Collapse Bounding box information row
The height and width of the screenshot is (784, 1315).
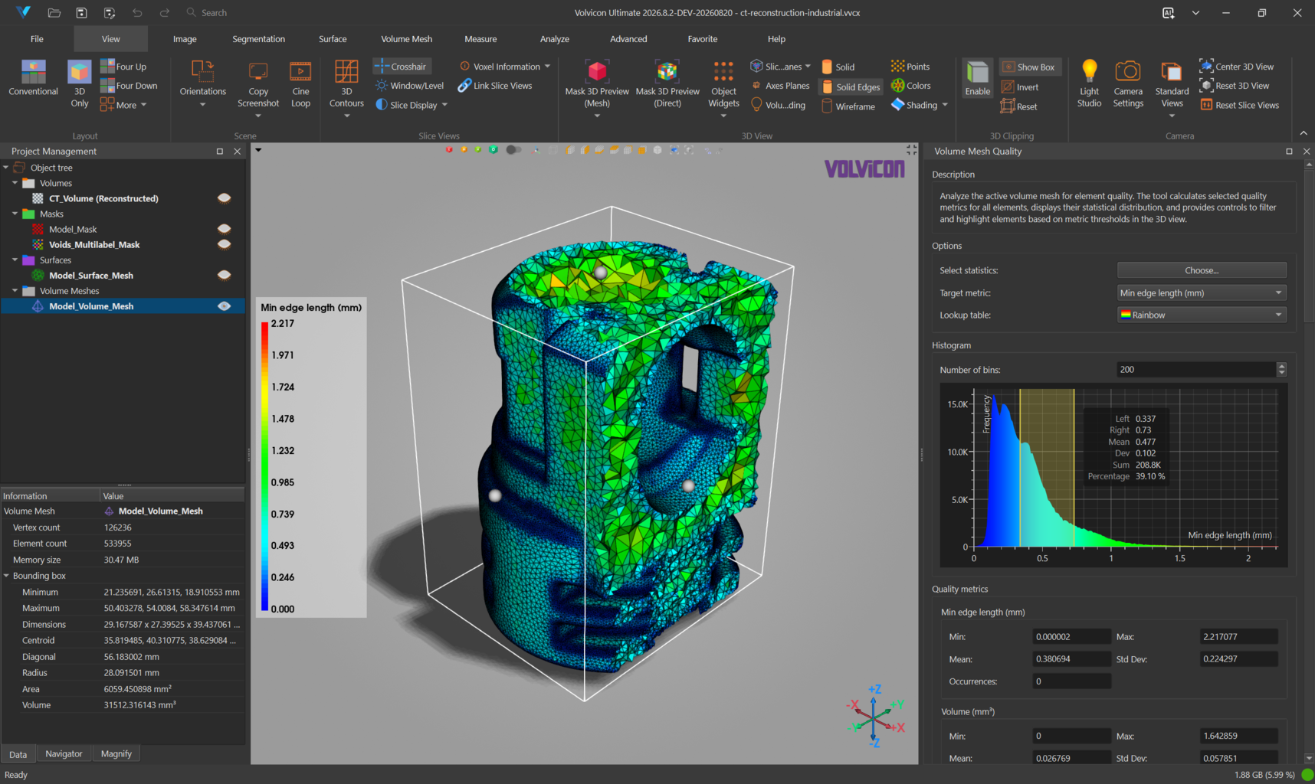click(x=7, y=576)
